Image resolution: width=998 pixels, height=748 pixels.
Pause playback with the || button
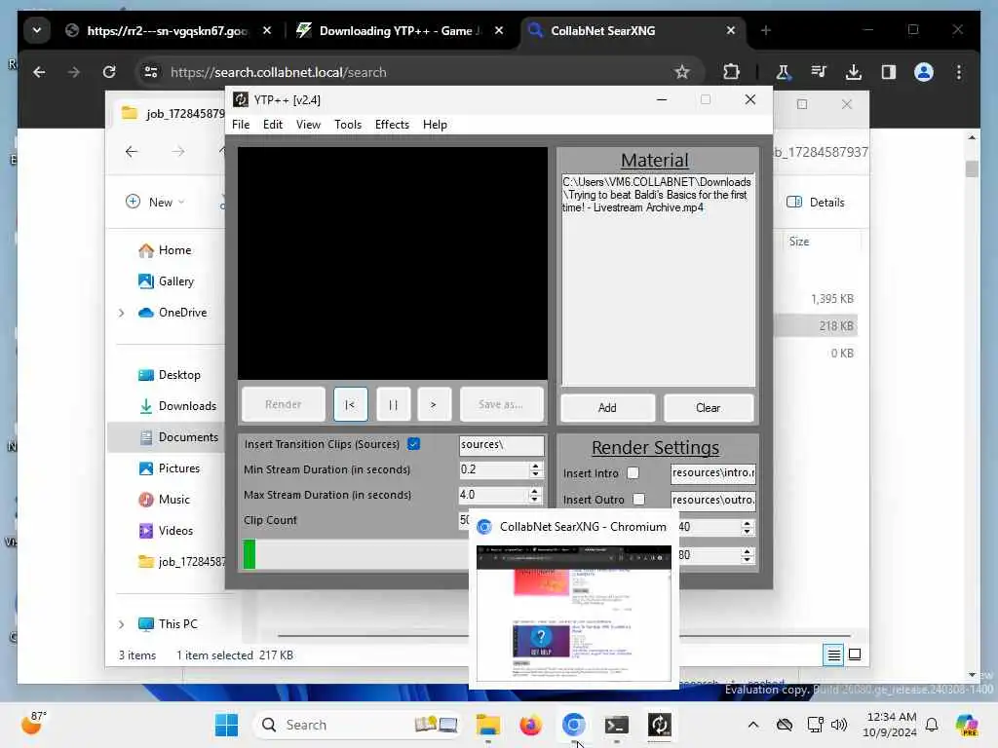click(394, 404)
